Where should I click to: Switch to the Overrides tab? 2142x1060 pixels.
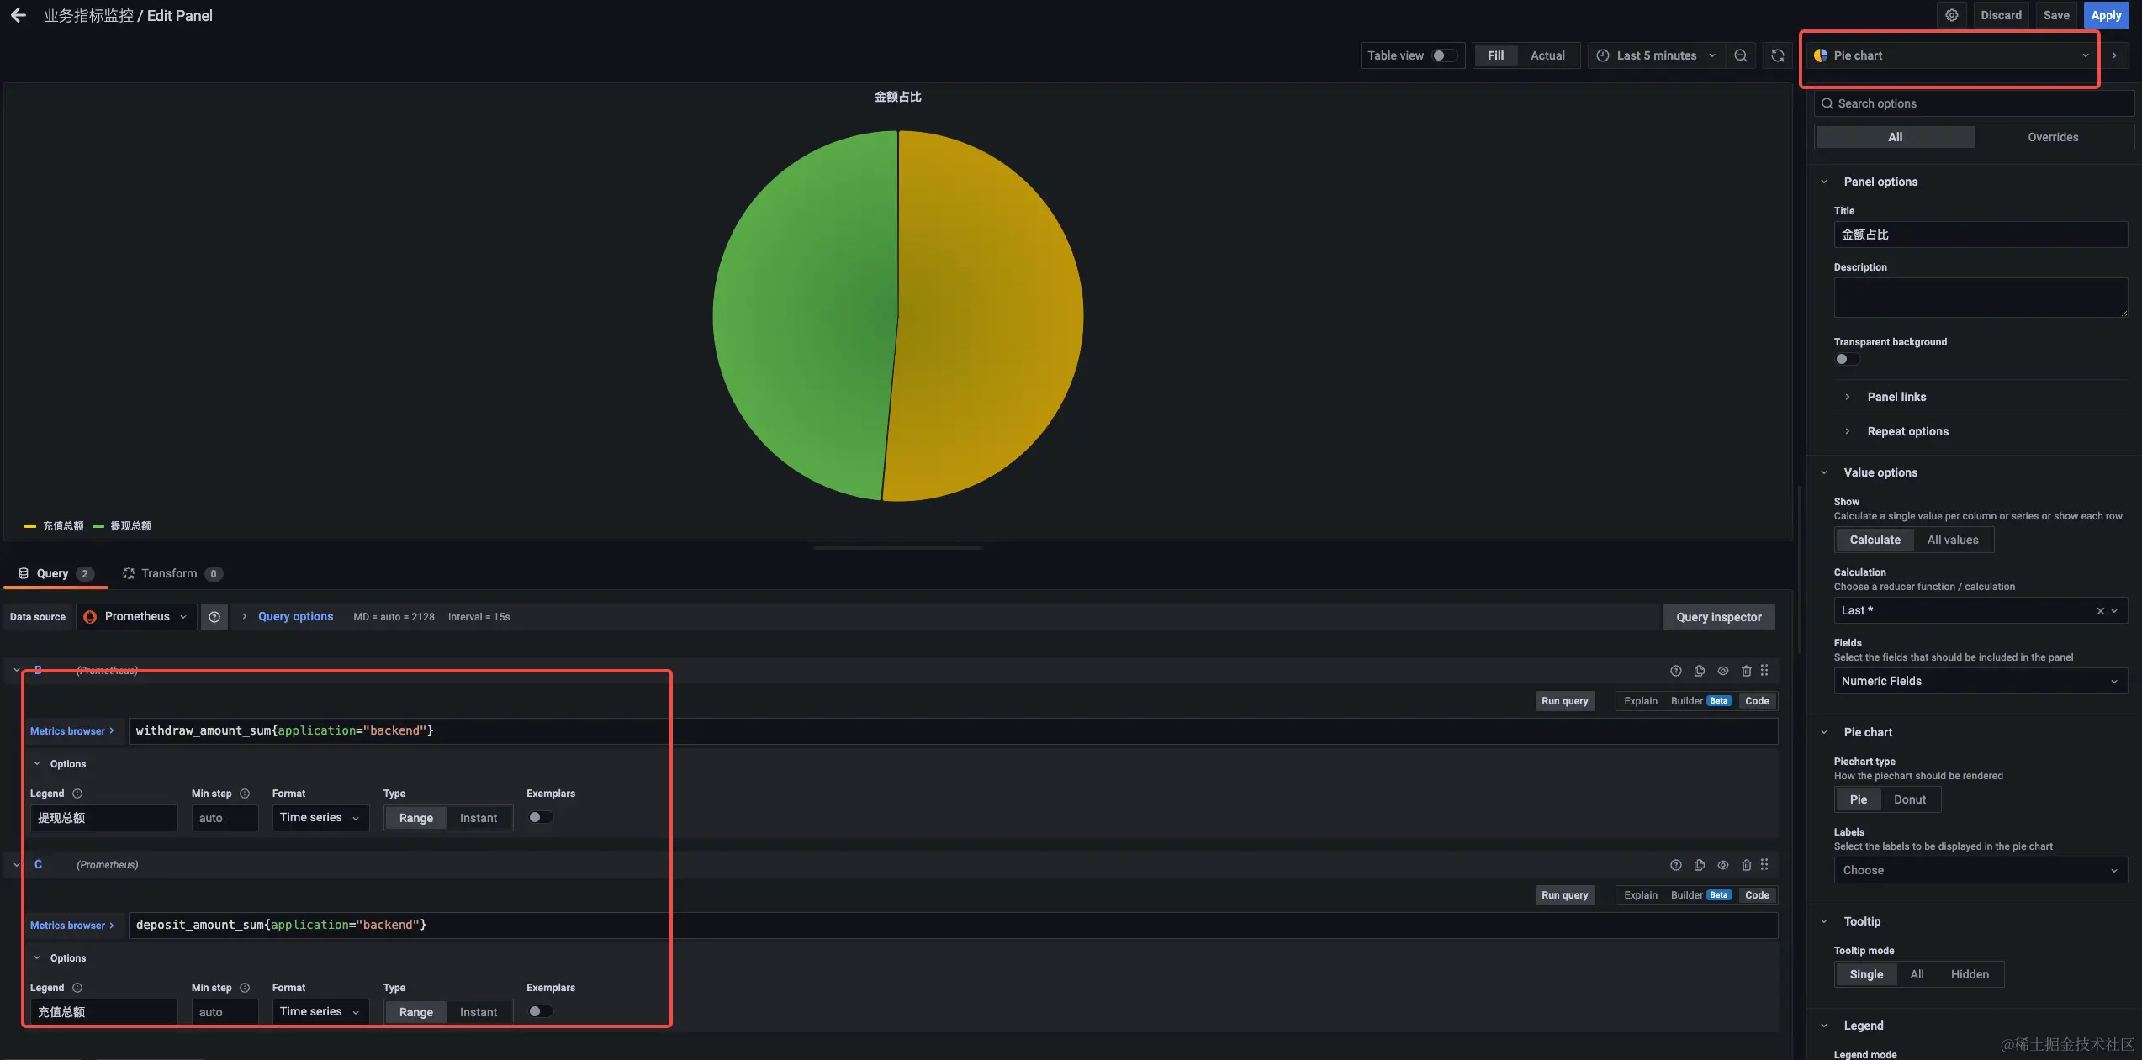pos(2052,137)
